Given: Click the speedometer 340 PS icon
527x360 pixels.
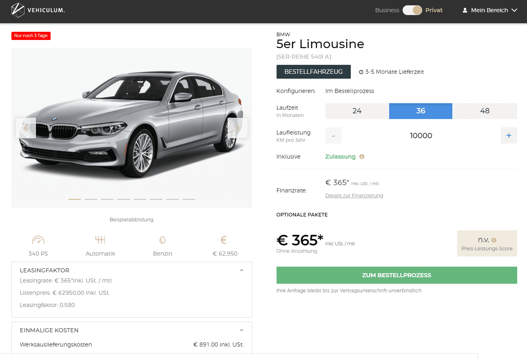Looking at the screenshot, I should click(x=38, y=240).
